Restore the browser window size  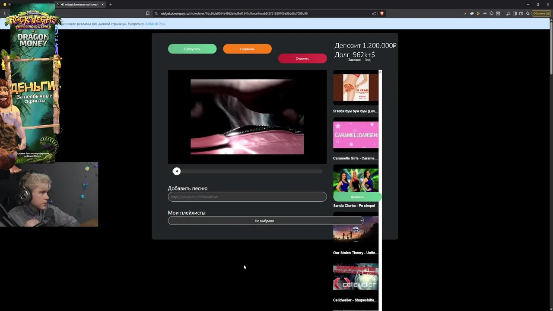pos(538,4)
